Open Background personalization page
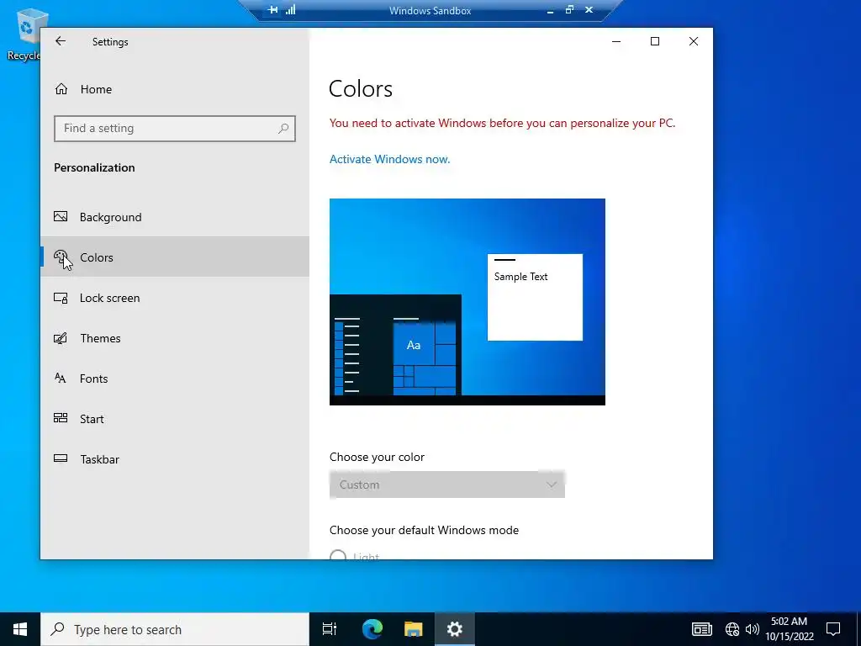861x646 pixels. [175, 217]
